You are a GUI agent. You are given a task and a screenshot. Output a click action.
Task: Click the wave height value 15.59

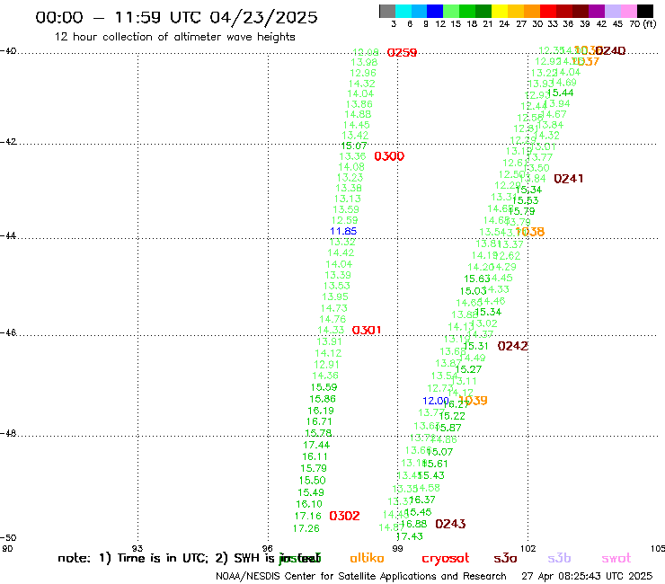(x=324, y=387)
